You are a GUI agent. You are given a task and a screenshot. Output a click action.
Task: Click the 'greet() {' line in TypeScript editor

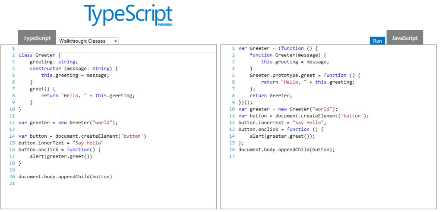coord(43,89)
